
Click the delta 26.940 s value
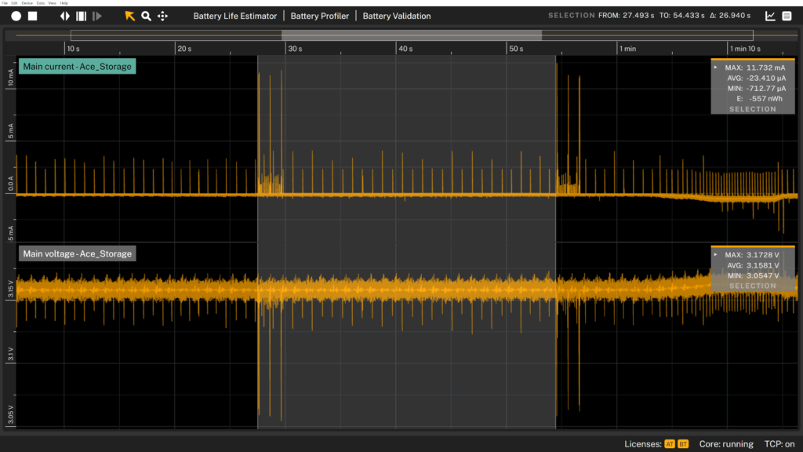coord(730,16)
